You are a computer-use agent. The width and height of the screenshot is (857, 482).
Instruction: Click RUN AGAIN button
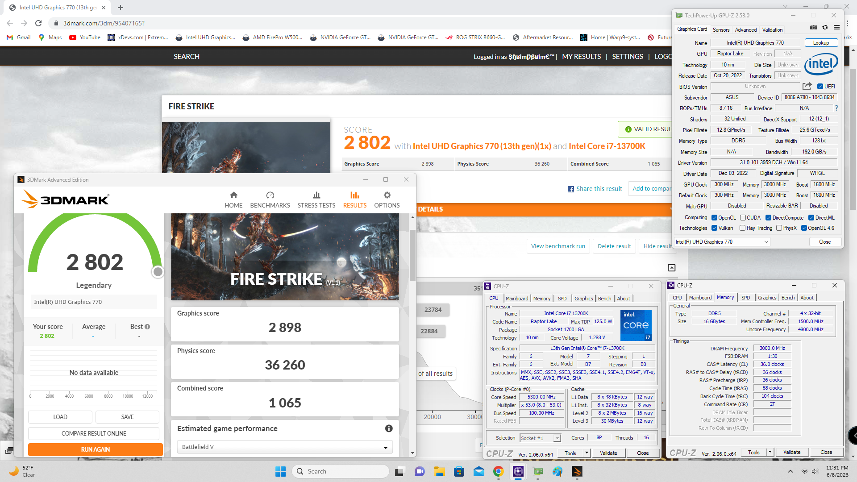click(95, 449)
